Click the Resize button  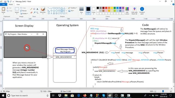click(x=24, y=11)
